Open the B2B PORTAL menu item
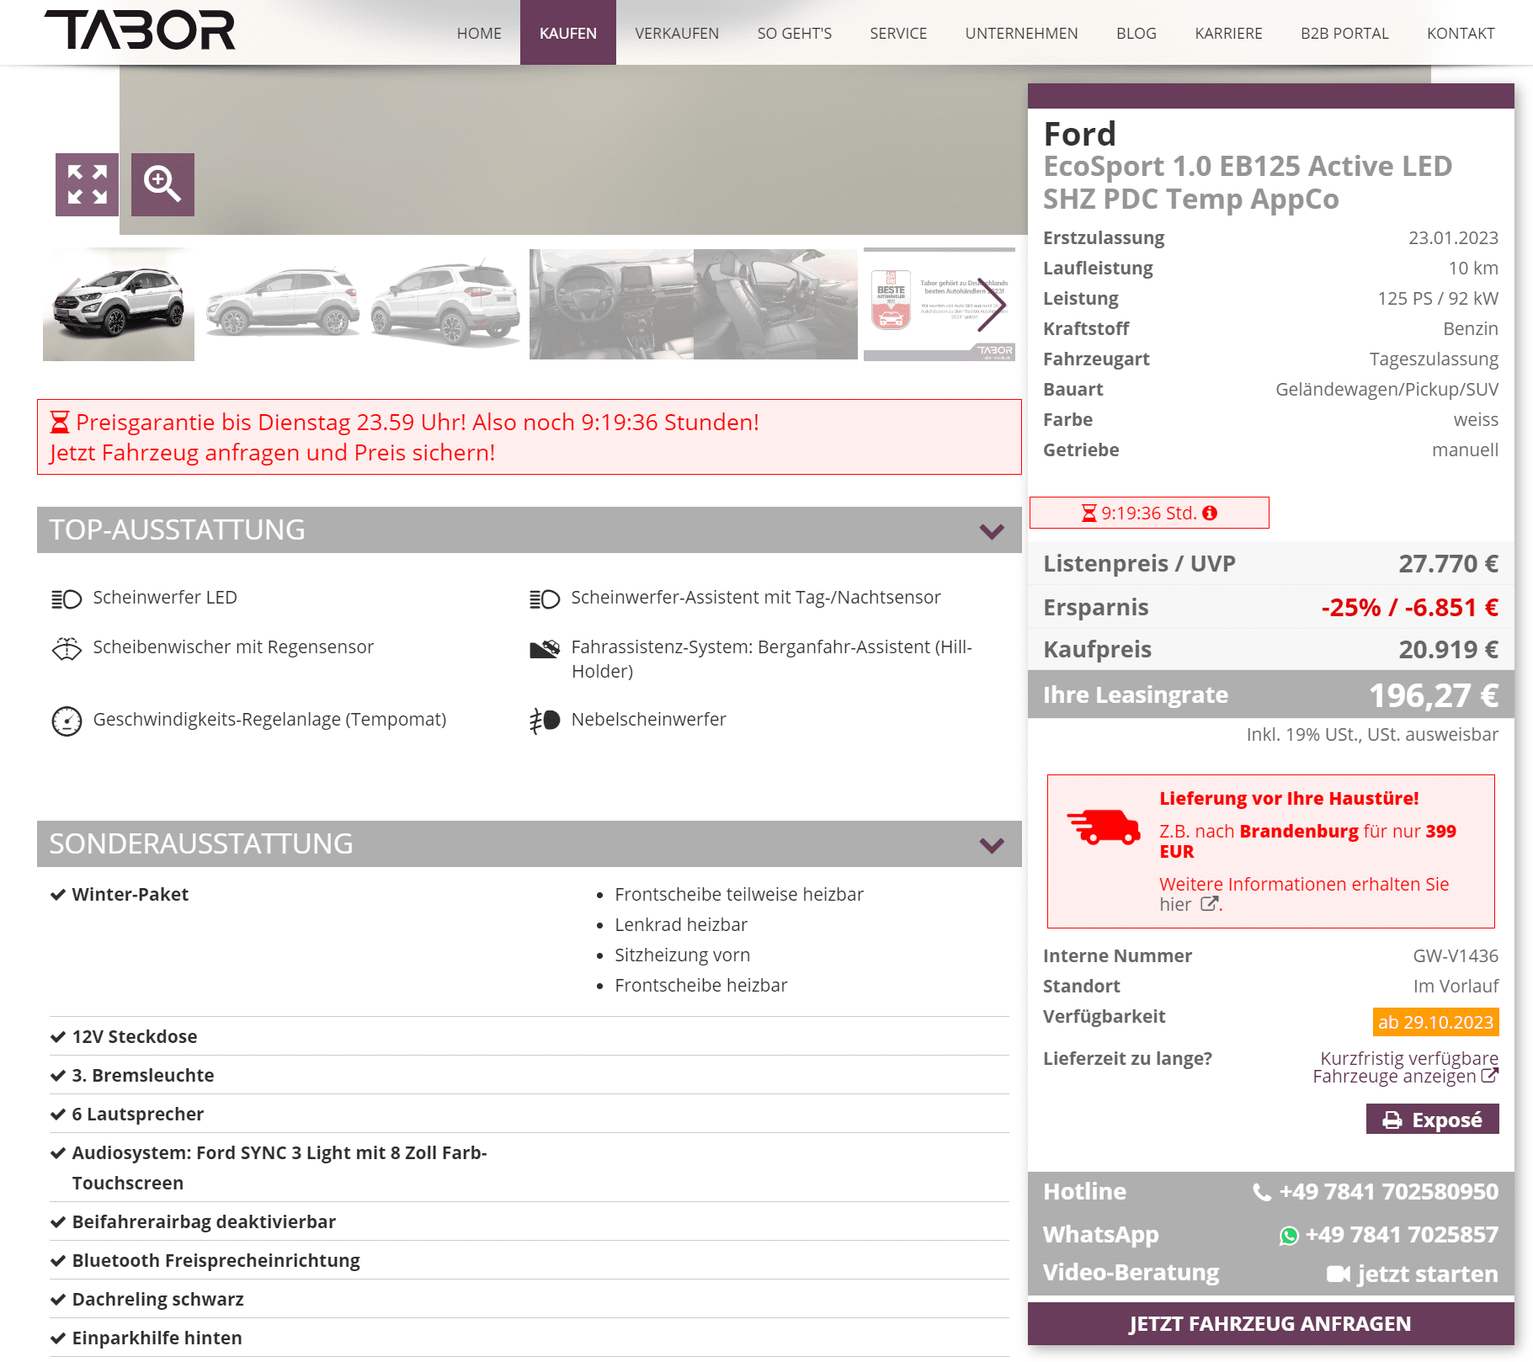Image resolution: width=1533 pixels, height=1362 pixels. tap(1344, 33)
